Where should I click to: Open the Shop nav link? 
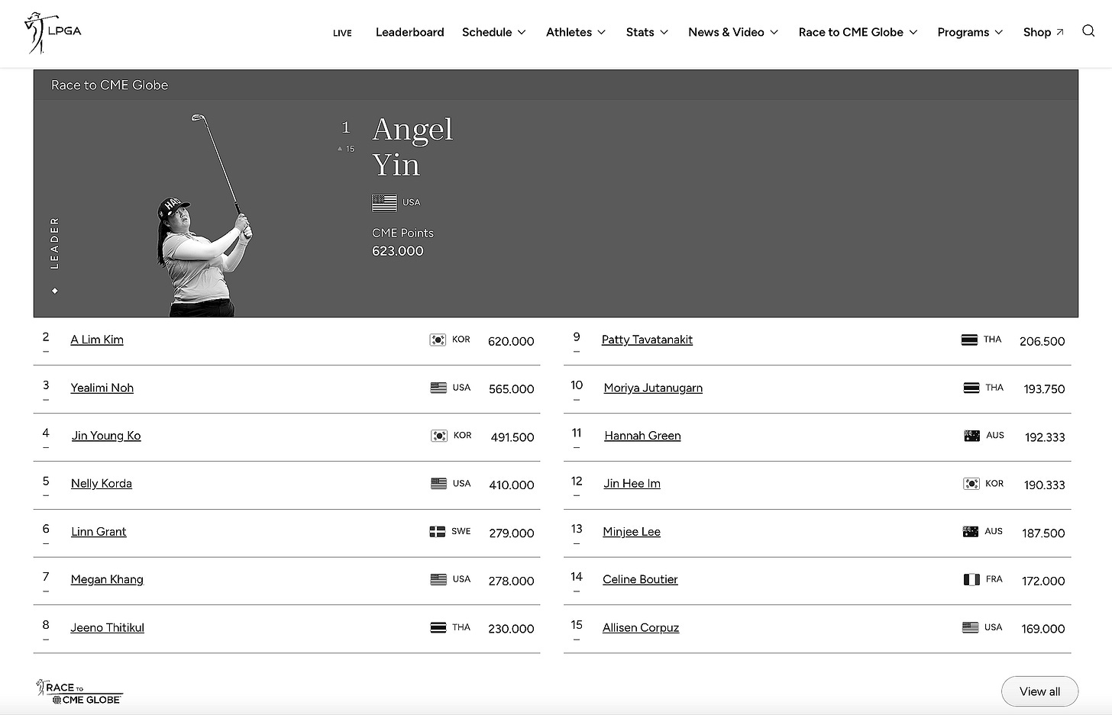point(1037,32)
